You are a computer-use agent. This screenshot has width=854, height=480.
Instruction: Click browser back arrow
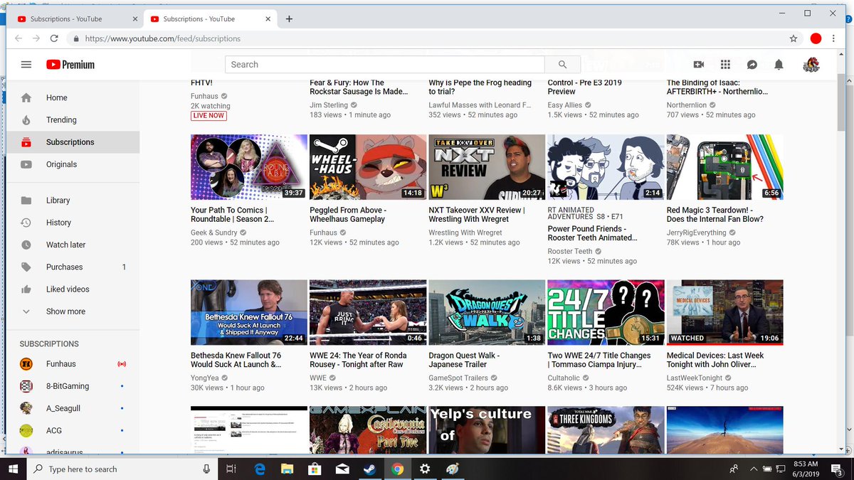coord(19,38)
